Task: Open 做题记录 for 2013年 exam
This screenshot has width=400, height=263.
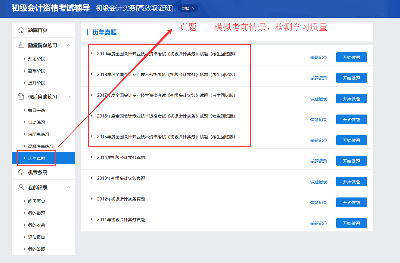Action: tap(318, 182)
